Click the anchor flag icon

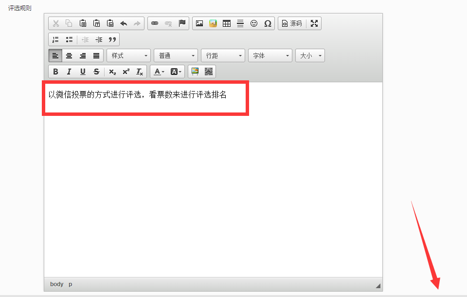point(182,23)
